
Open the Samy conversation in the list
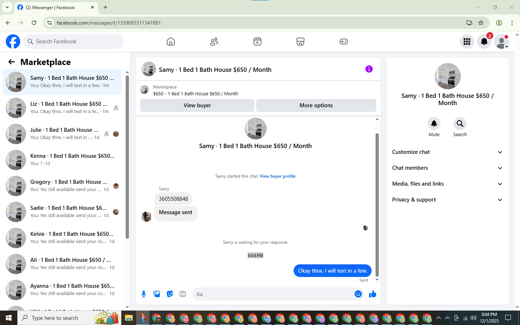[x=62, y=82]
